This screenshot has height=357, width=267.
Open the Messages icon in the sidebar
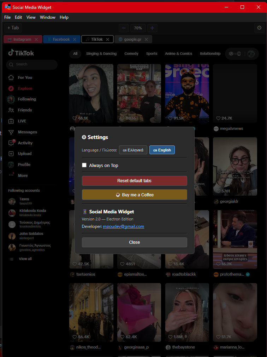11,132
